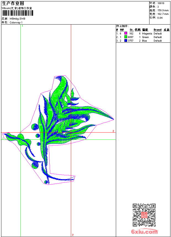Select the Blue thread row
This screenshot has width=171, height=237.
[x=143, y=41]
